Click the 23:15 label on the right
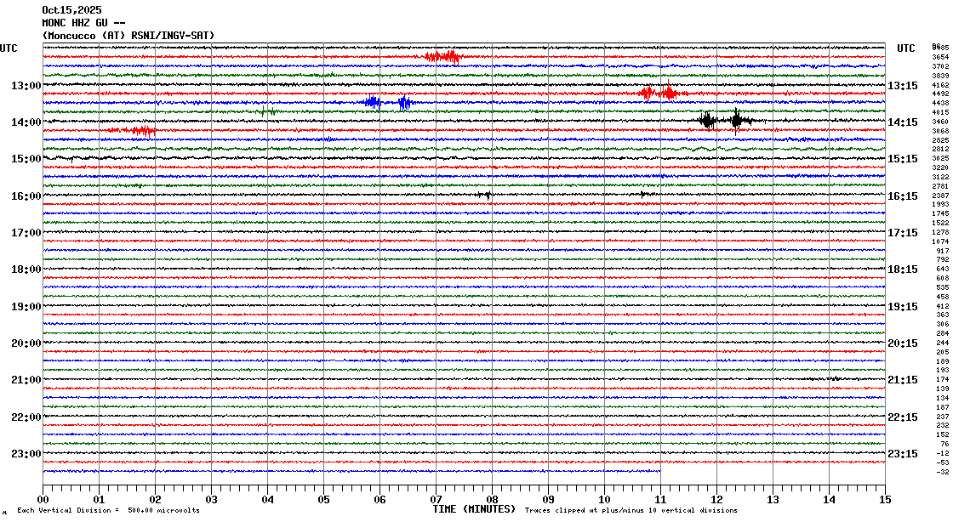The height and width of the screenshot is (522, 953). [903, 454]
